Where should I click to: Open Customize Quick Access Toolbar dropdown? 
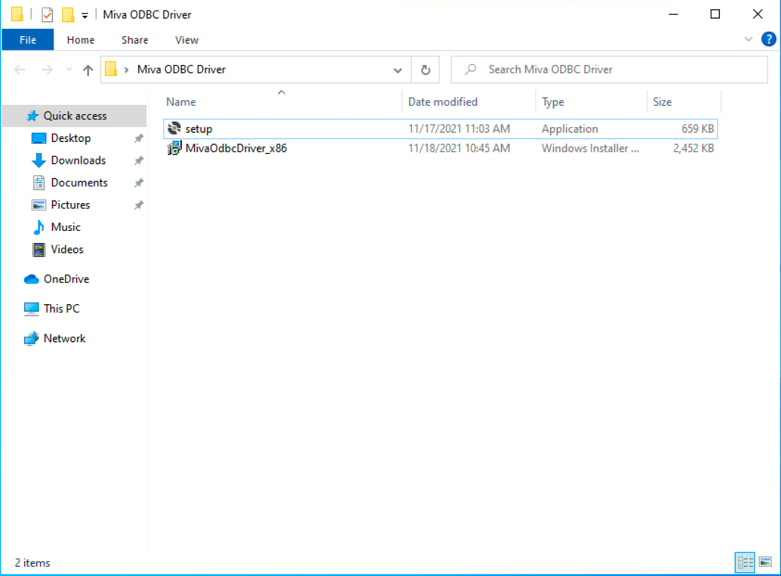(x=85, y=15)
